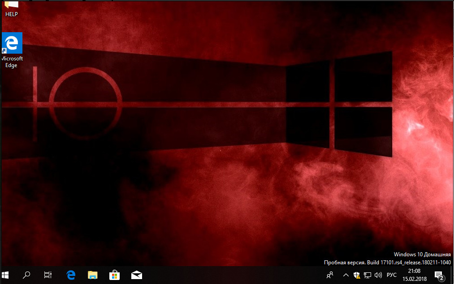Open File Explorer from the taskbar
The image size is (454, 284).
point(93,275)
